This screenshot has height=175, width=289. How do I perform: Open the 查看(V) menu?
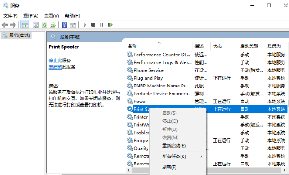tap(51, 16)
